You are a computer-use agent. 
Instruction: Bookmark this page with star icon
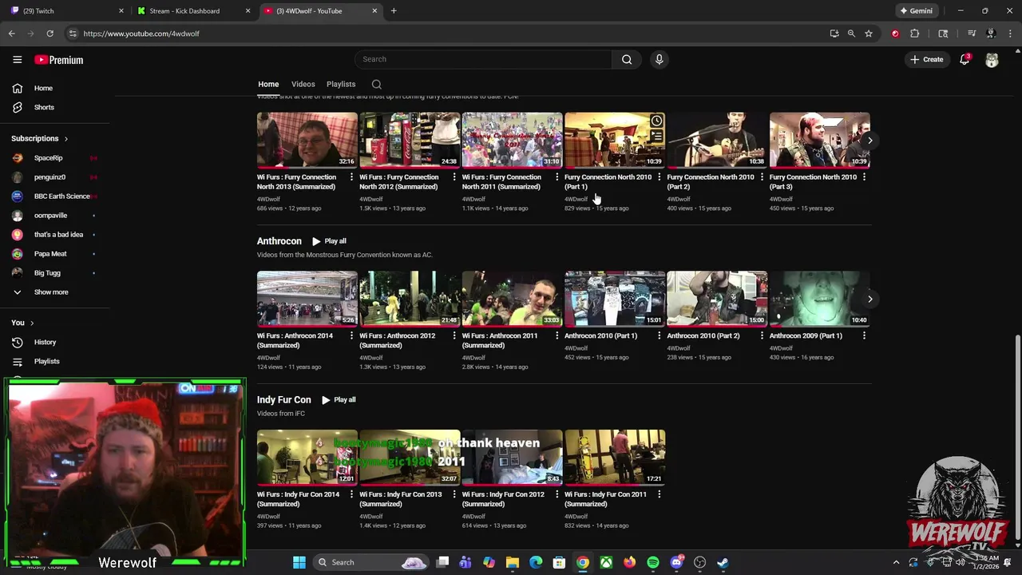tap(869, 34)
